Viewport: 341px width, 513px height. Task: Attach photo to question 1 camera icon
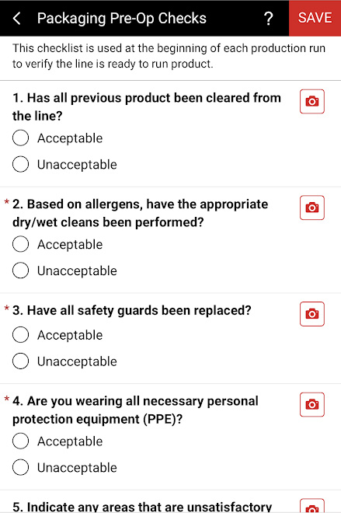pyautogui.click(x=312, y=101)
